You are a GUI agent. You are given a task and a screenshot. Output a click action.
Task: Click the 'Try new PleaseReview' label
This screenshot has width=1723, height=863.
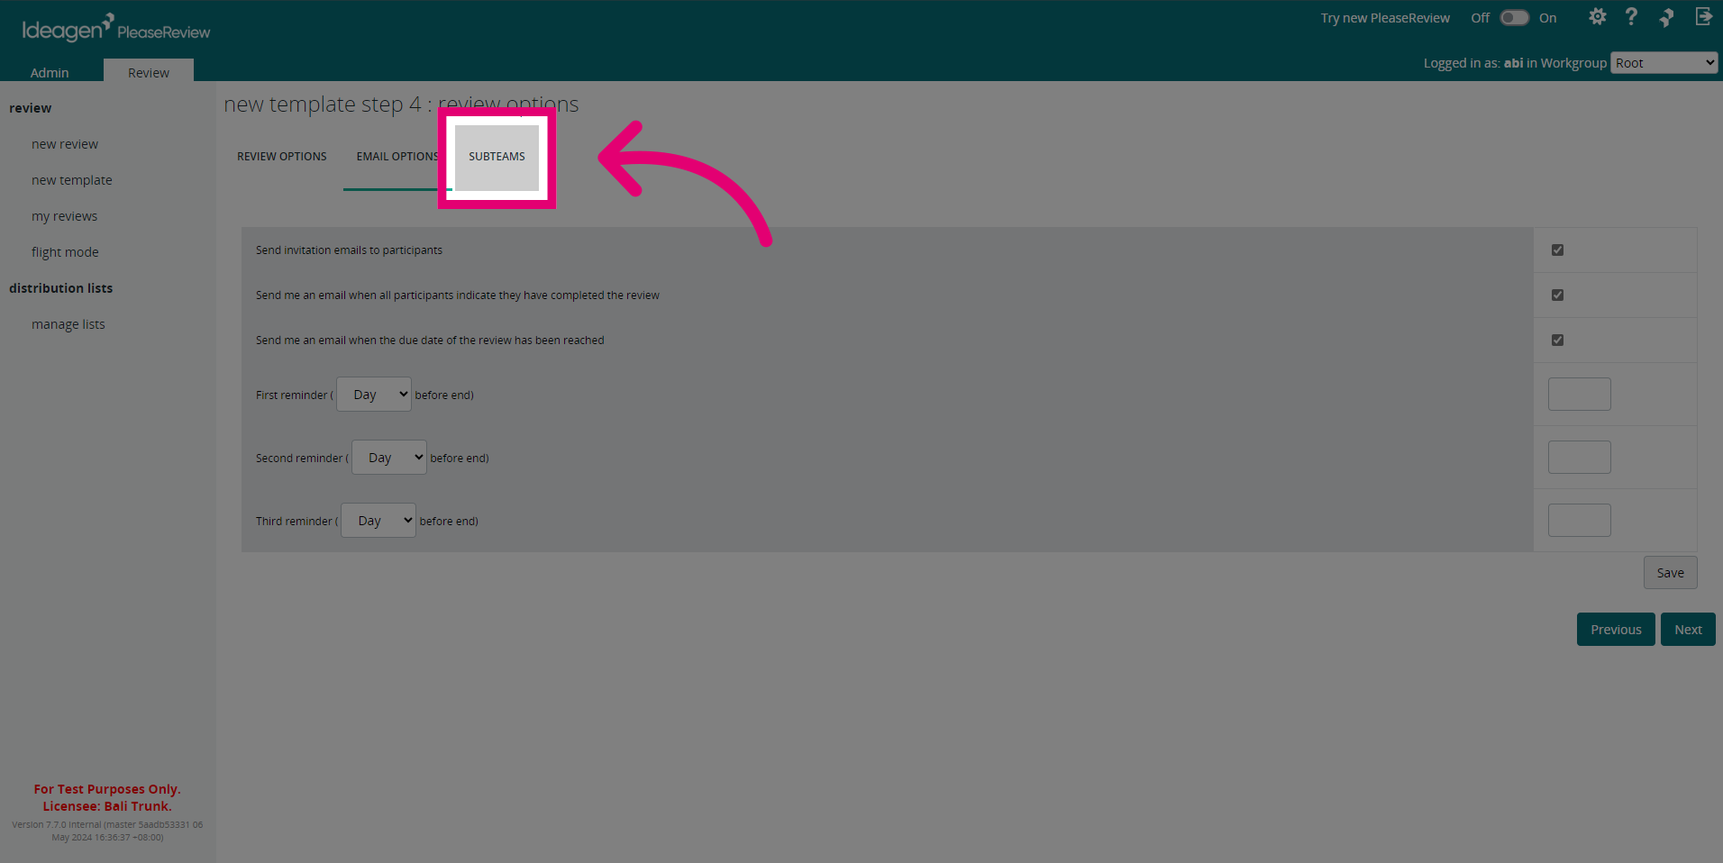[x=1385, y=18]
